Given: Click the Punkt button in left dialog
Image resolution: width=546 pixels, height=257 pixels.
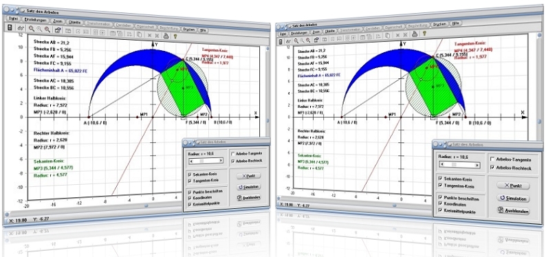Looking at the screenshot, I should [249, 176].
